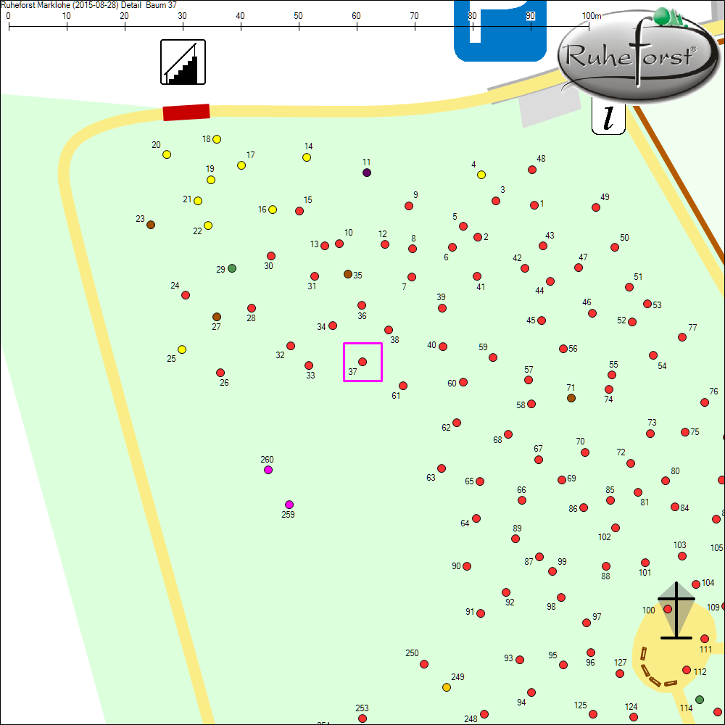Image resolution: width=725 pixels, height=725 pixels.
Task: Select orange tree marker 249
Action: pos(447,687)
